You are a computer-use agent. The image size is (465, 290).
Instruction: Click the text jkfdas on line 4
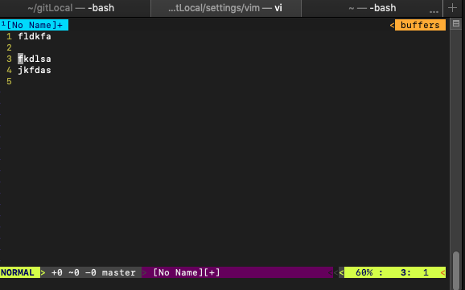pos(35,70)
